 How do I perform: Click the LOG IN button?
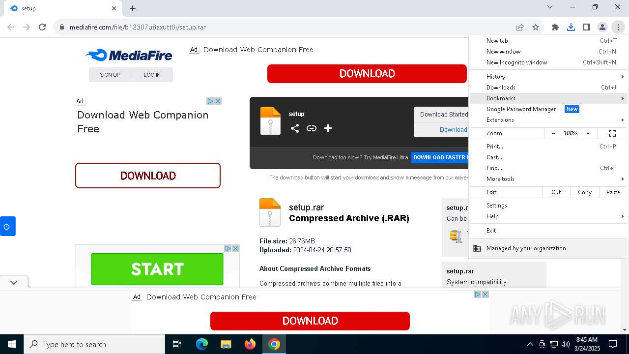tap(152, 75)
